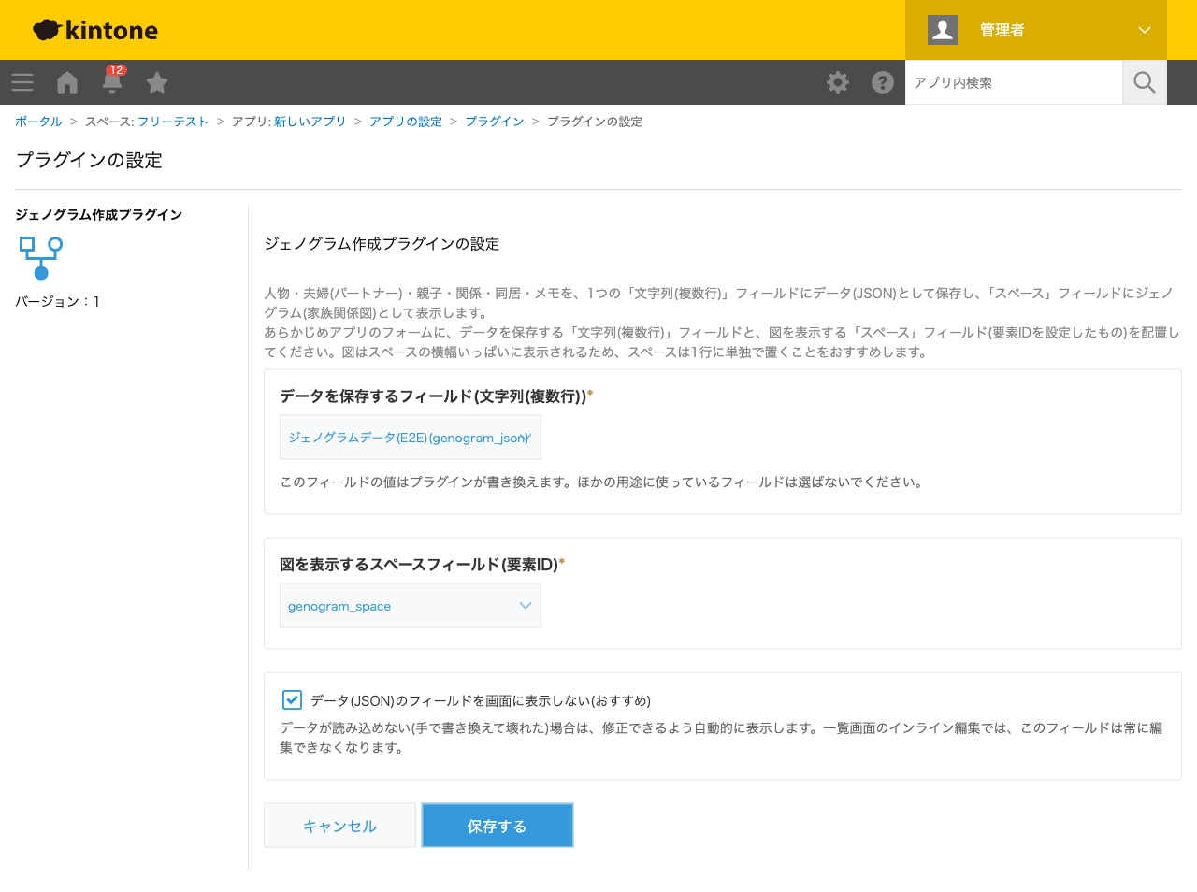
Task: Open help question mark icon
Action: pos(883,82)
